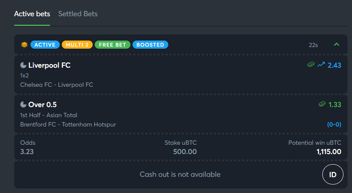Switch to the Settled Bets tab
The width and height of the screenshot is (352, 193).
[78, 14]
